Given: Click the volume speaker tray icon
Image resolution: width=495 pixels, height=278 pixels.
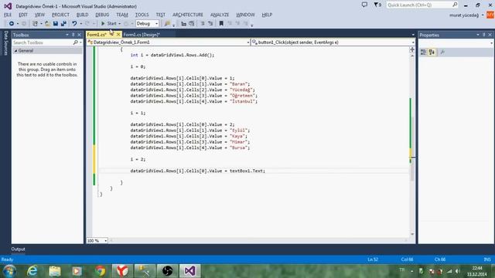Looking at the screenshot, I should pyautogui.click(x=457, y=271).
